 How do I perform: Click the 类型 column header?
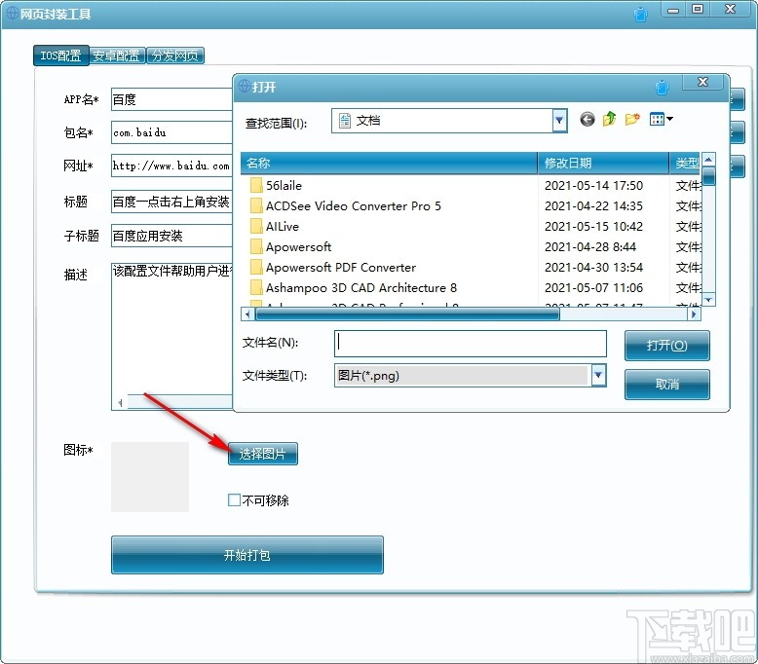pos(686,164)
